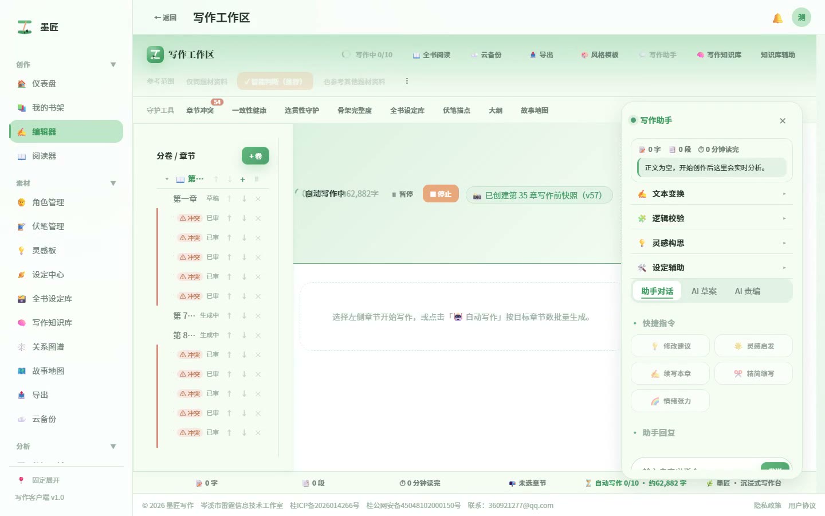Viewport: 825px width, 516px height.
Task: Switch to the AI 责编 tab
Action: tap(748, 291)
